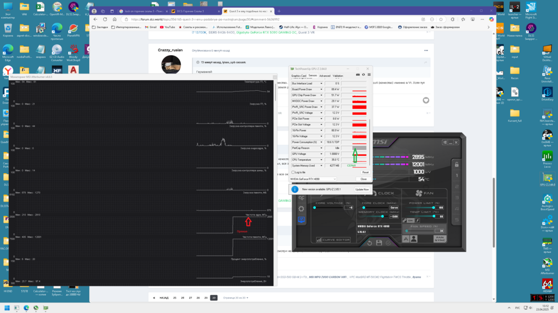
Task: Like the post with heart icon
Action: click(426, 101)
